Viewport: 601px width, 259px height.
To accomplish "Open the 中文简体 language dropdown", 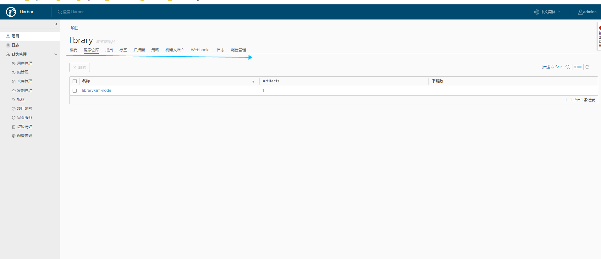I will (547, 12).
